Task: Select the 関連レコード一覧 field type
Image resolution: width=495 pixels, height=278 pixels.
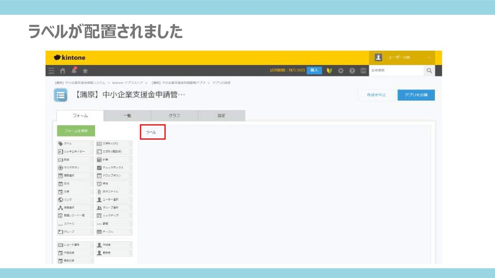Action: [x=75, y=216]
